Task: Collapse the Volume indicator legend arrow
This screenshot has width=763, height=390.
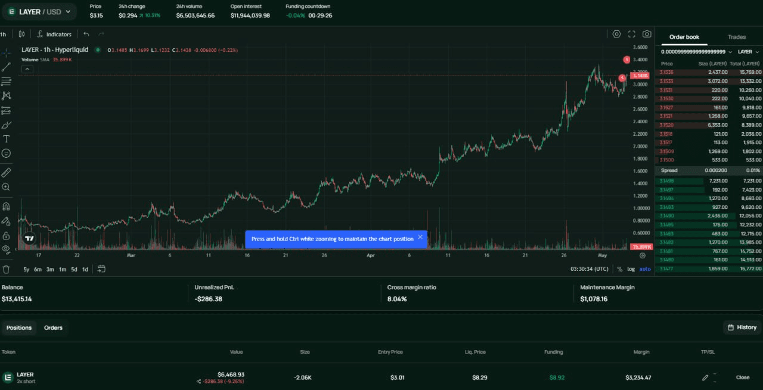Action: point(27,69)
